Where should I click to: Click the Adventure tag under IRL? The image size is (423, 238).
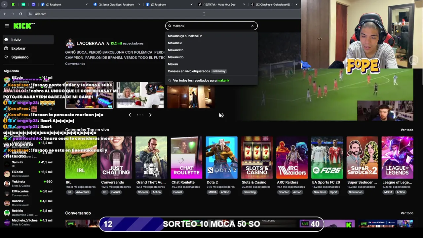coord(83,192)
